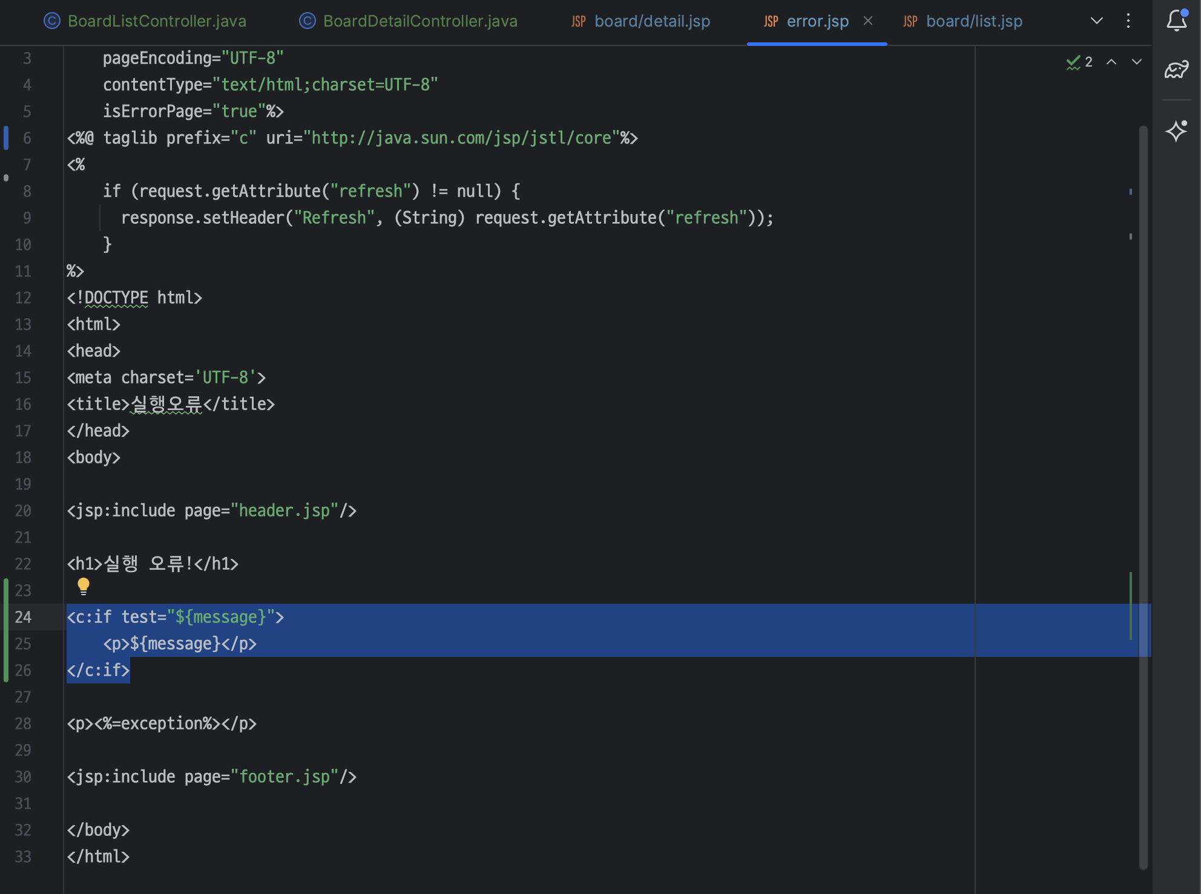The image size is (1201, 894).
Task: Click the inspections checkmark widget
Action: 1079,62
